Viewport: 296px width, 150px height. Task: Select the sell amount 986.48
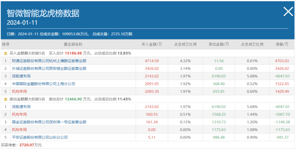pyautogui.click(x=219, y=137)
